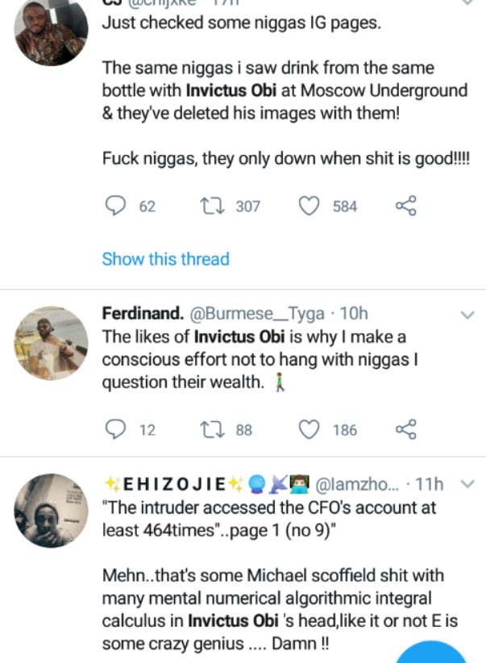Image resolution: width=486 pixels, height=663 pixels.
Task: Reply to the Moscow Underground tweet
Action: click(117, 206)
